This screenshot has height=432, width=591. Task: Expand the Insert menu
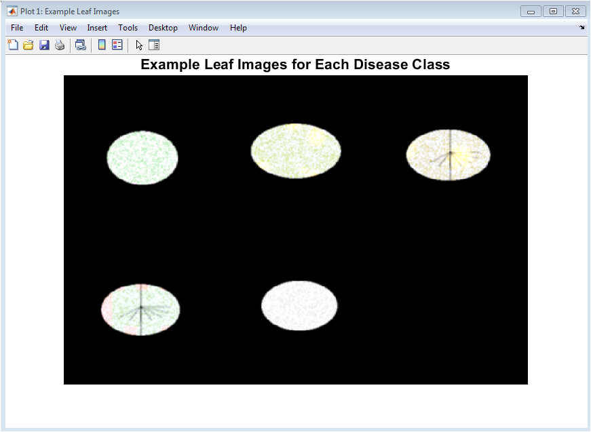coord(97,28)
